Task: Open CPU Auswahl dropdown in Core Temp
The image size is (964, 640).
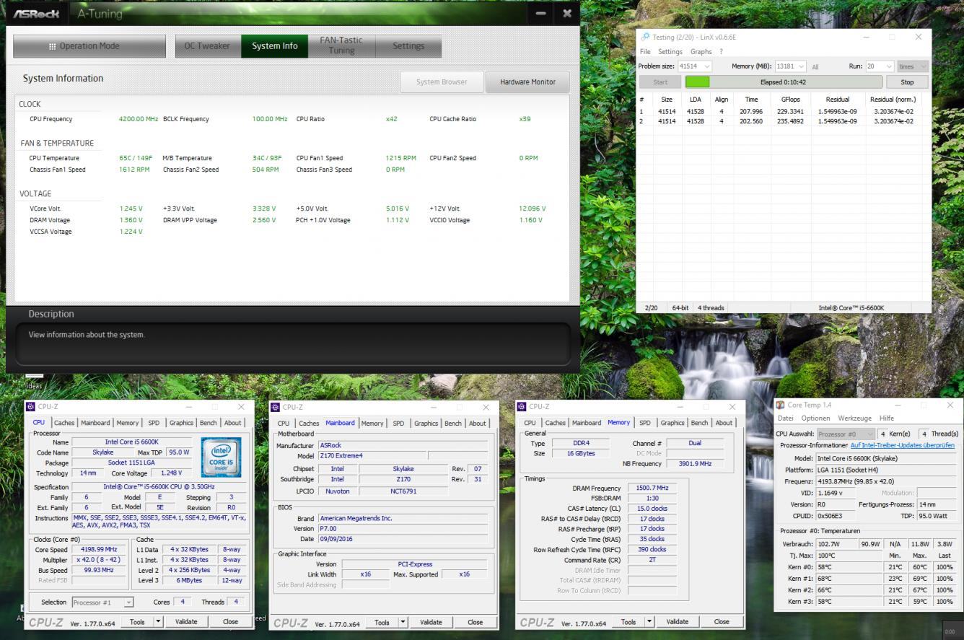Action: point(845,434)
